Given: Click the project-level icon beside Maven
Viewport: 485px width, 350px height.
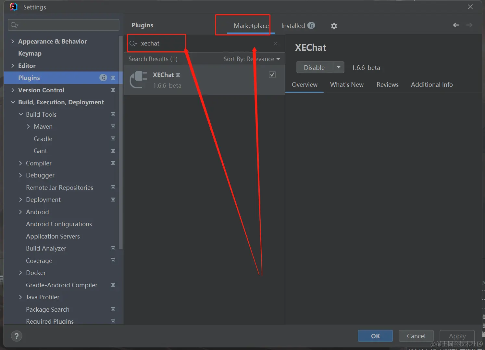Looking at the screenshot, I should [x=113, y=126].
